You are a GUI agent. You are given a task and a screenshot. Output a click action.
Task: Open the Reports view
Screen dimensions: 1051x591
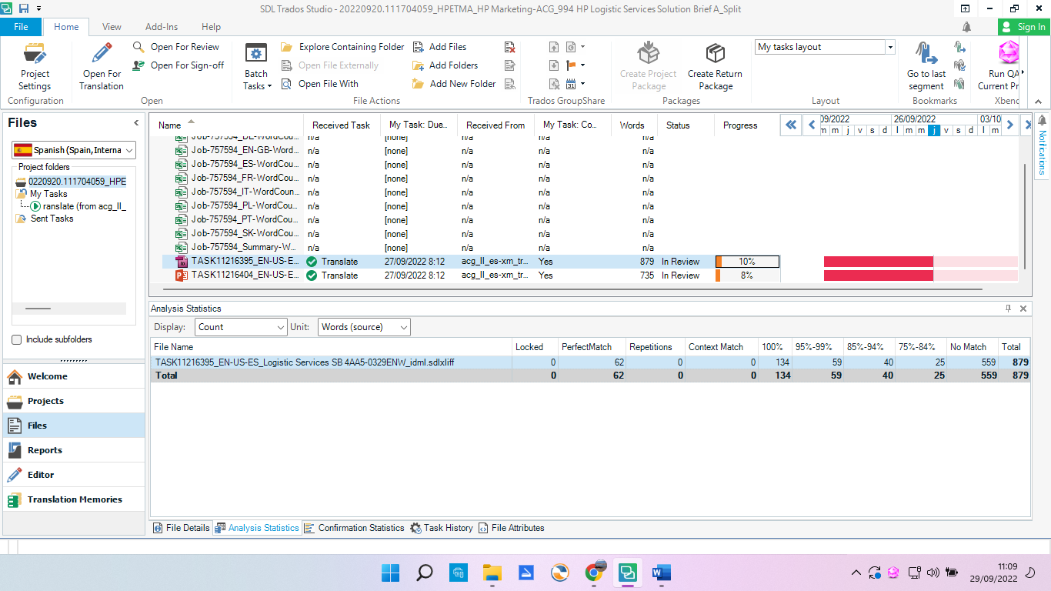click(73, 450)
